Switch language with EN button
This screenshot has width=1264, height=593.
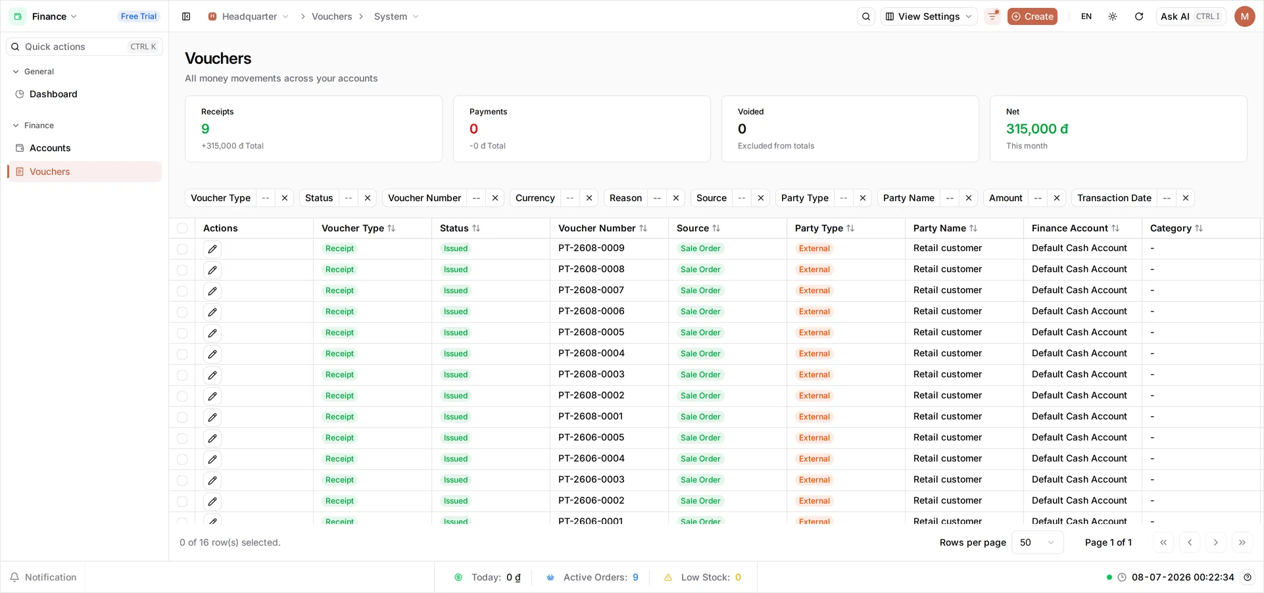[x=1086, y=16]
